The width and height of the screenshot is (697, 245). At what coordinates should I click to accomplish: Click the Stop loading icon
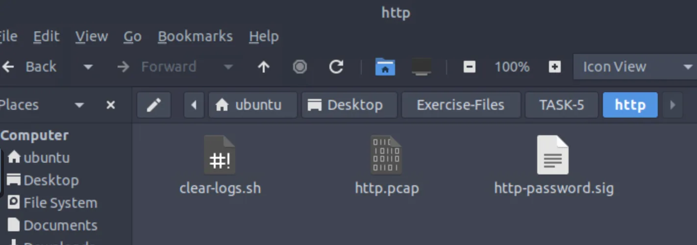tap(300, 67)
